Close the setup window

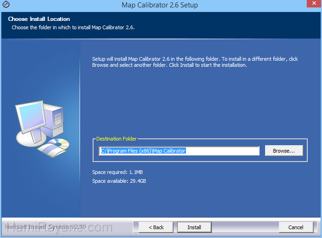pyautogui.click(x=314, y=3)
